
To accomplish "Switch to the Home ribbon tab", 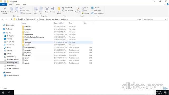I will point(11,4).
